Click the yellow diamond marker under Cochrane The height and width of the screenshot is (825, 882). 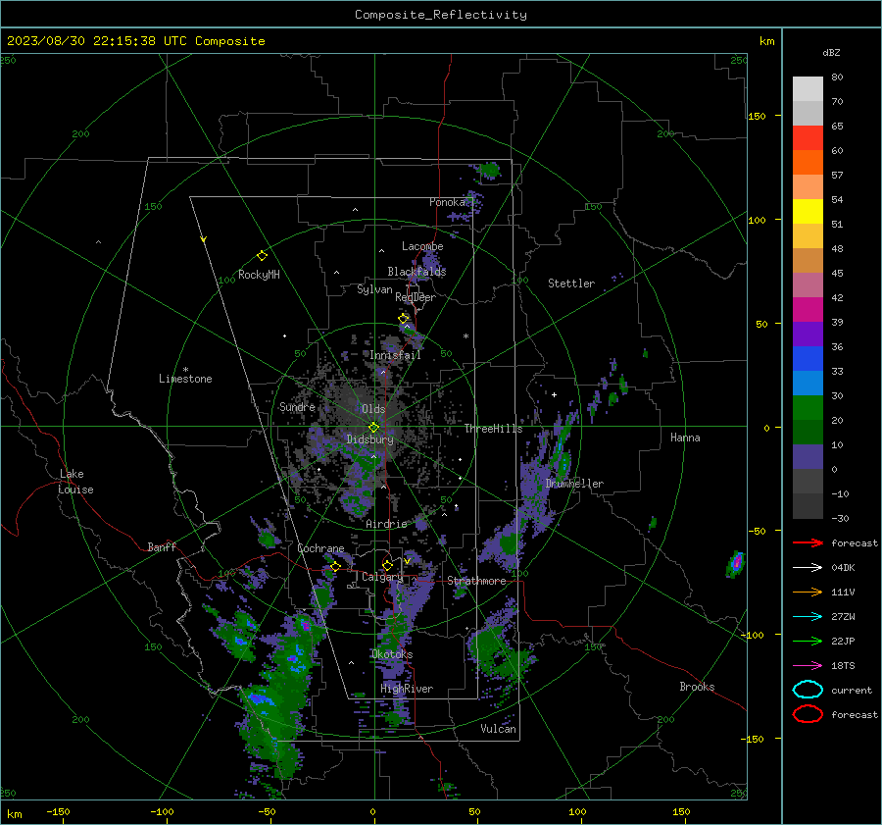click(336, 566)
